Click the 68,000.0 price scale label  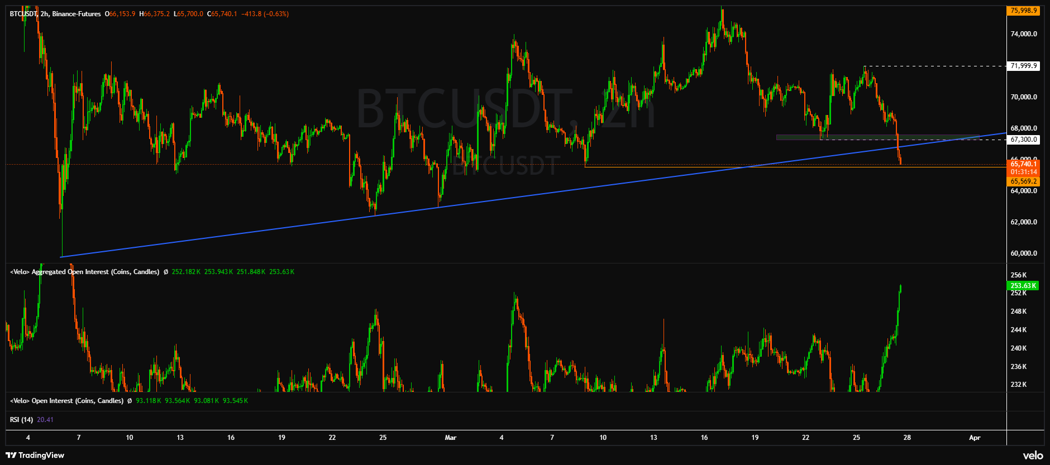click(x=1023, y=128)
